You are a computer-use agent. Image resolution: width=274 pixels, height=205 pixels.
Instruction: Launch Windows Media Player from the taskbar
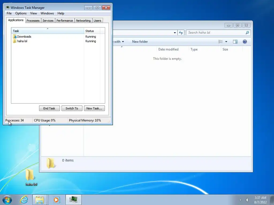56,200
